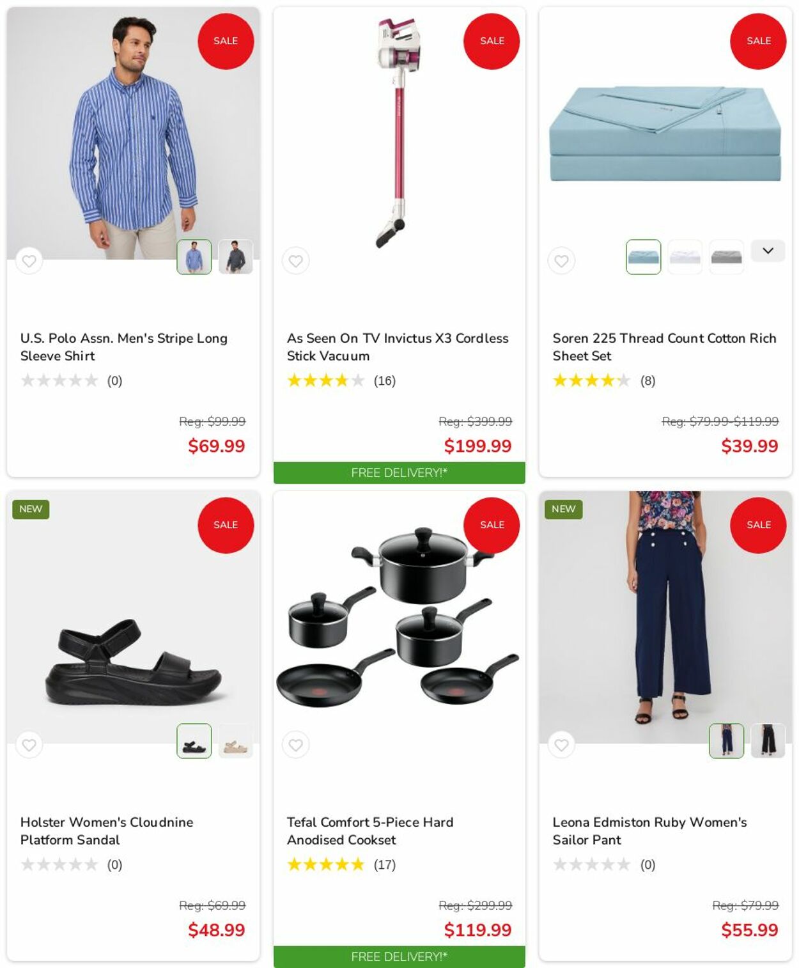799x968 pixels.
Task: Click the Free Delivery banner under cookset
Action: (x=399, y=956)
